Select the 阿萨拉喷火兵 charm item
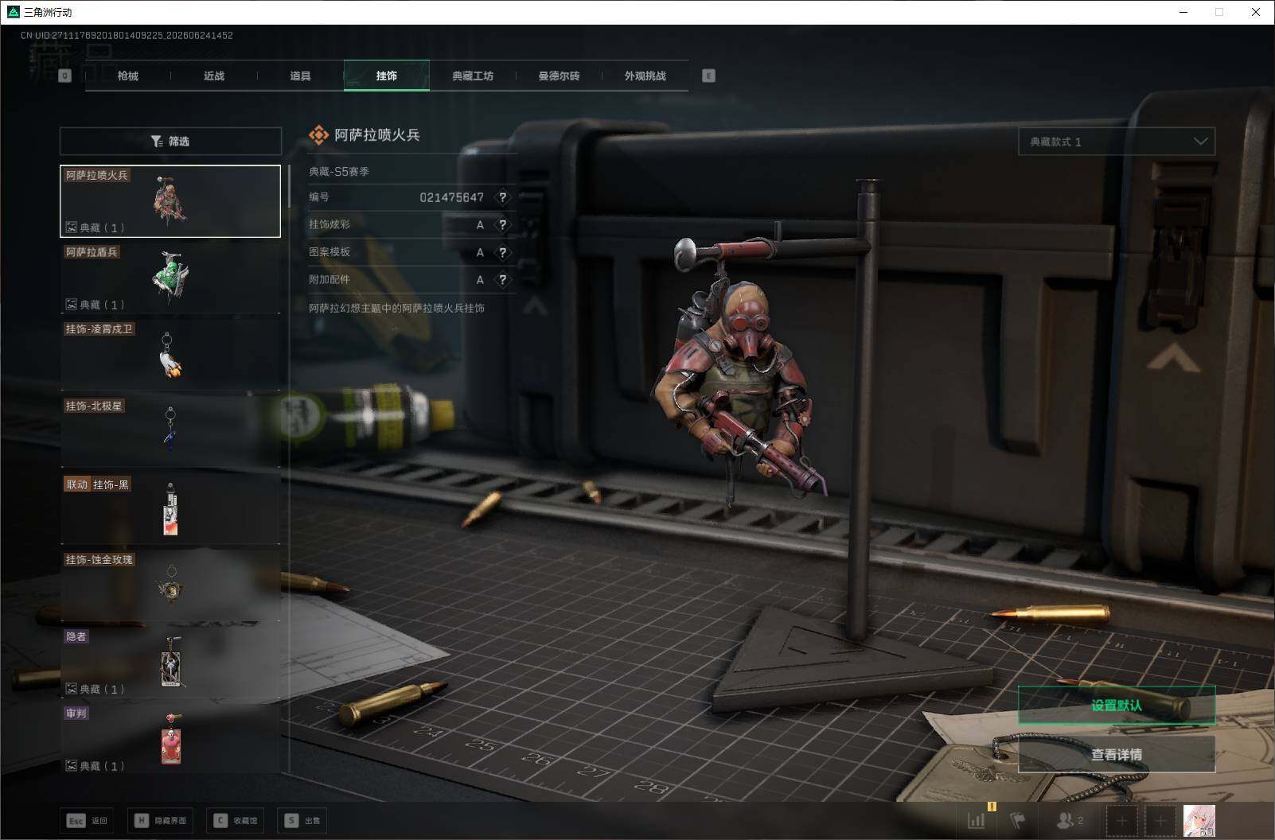1275x840 pixels. (x=170, y=201)
